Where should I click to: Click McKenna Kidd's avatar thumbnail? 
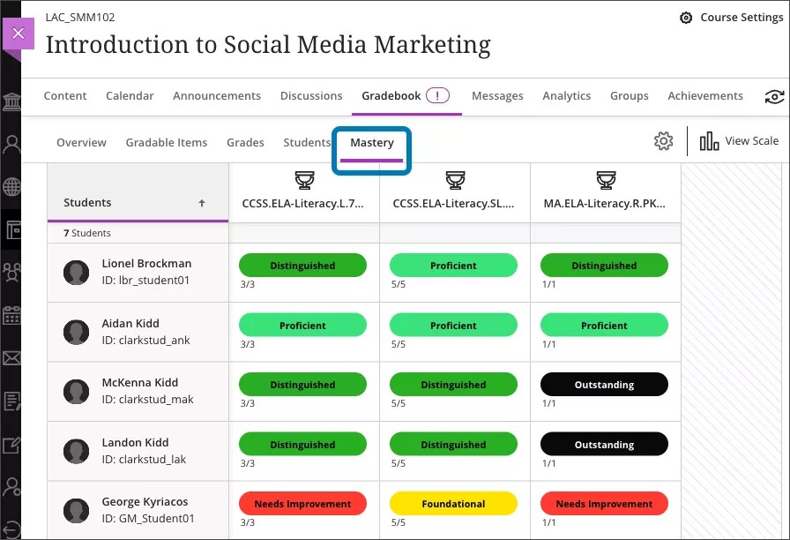click(77, 391)
